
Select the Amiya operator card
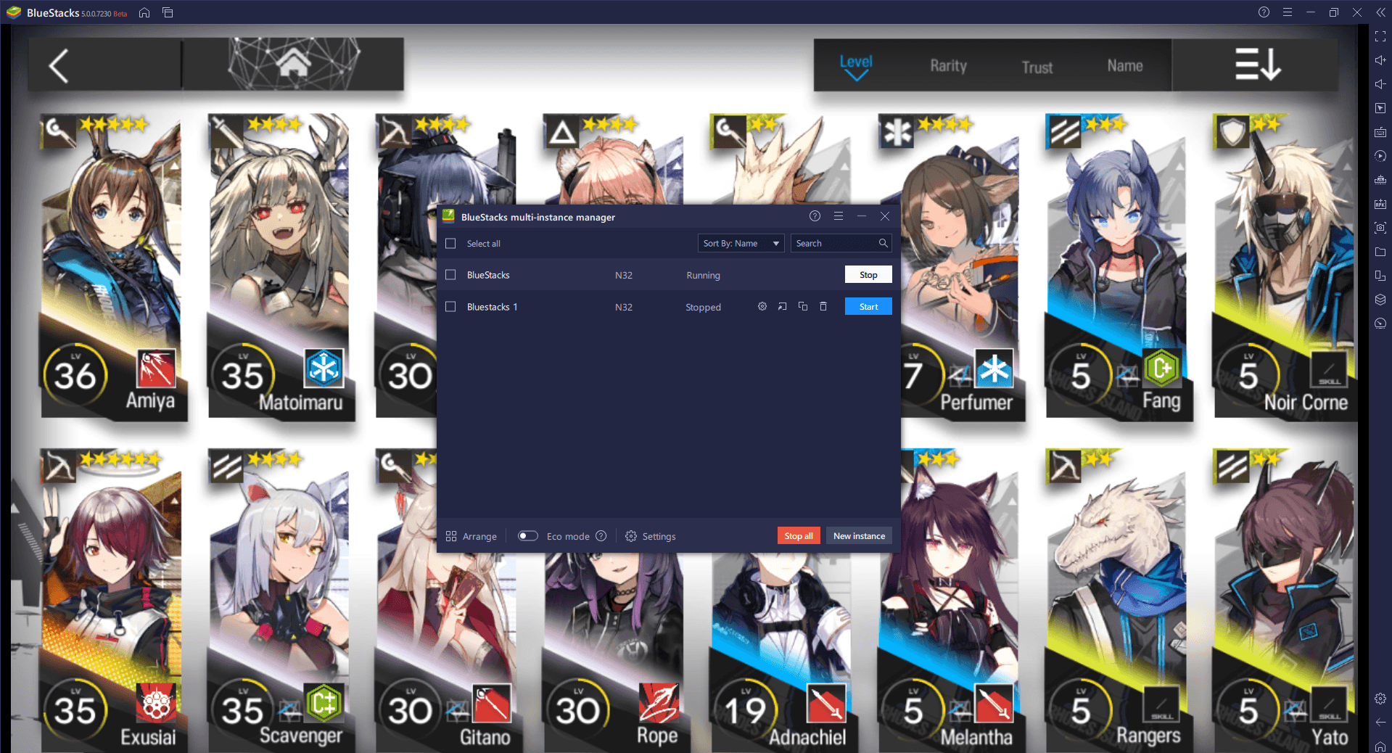click(x=113, y=266)
